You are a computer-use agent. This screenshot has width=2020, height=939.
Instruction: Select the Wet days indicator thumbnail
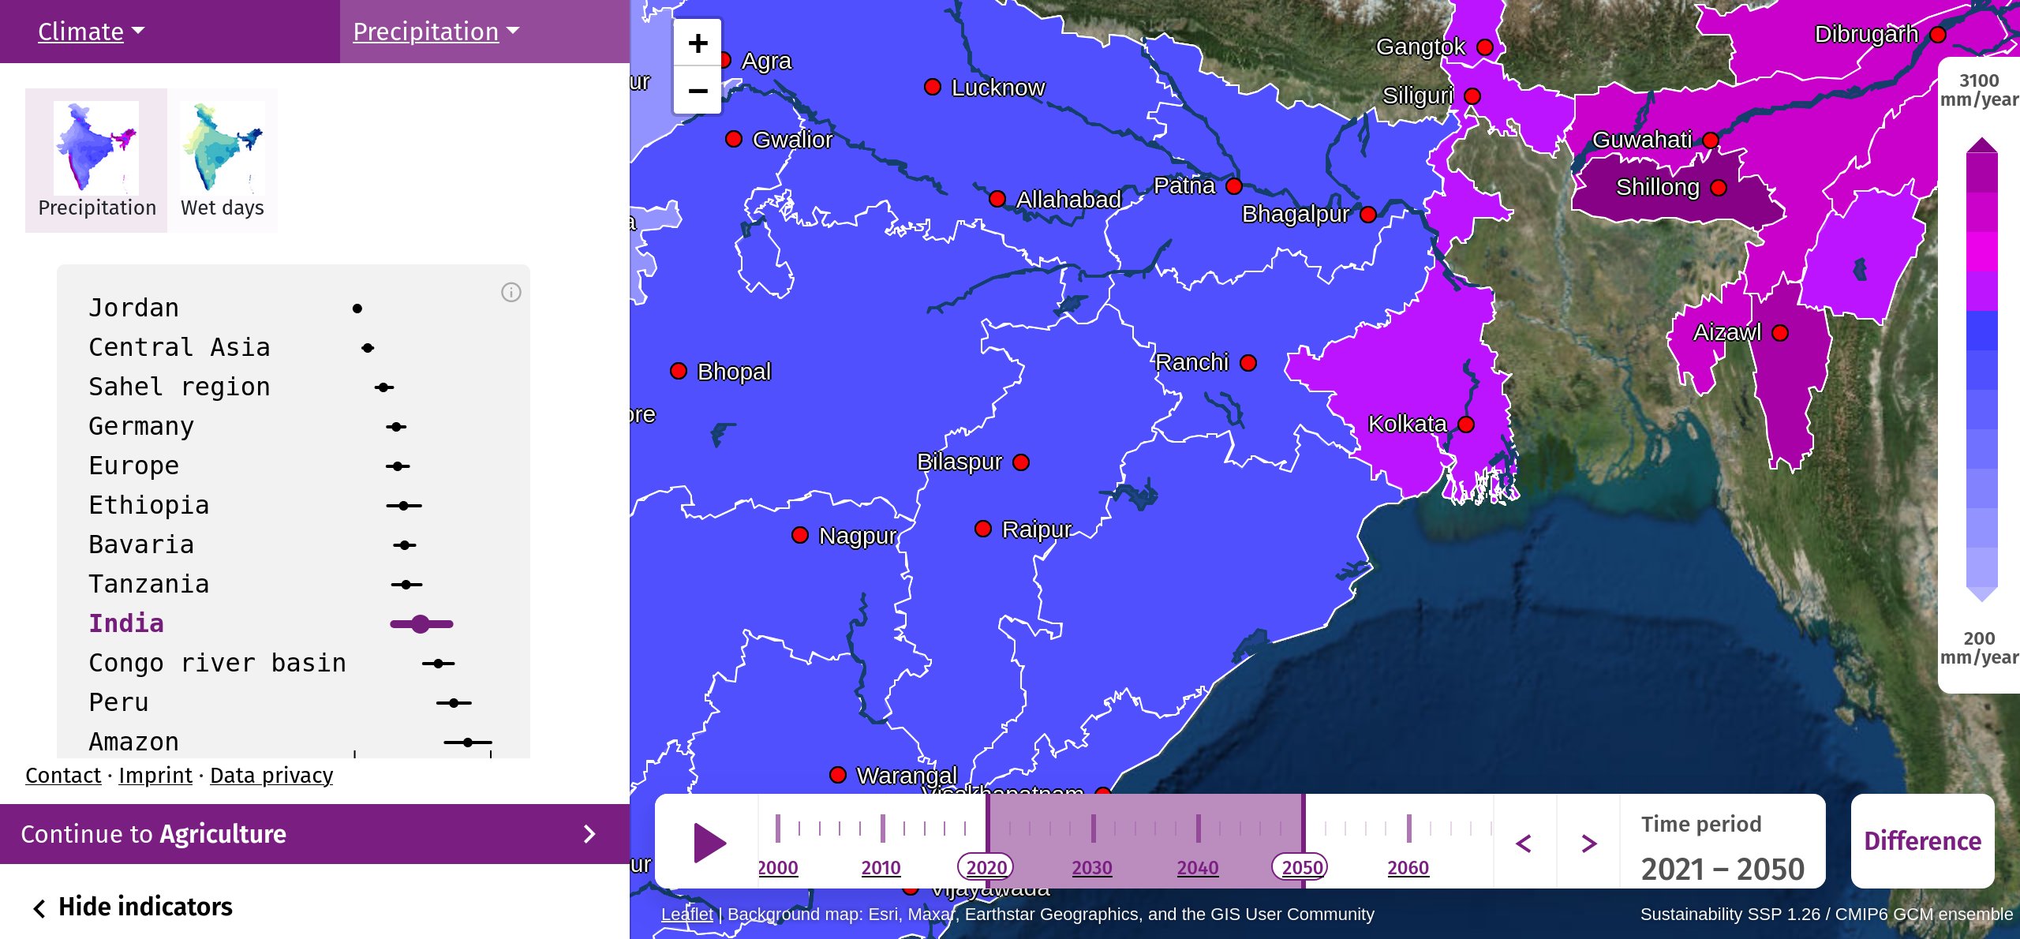coord(223,160)
